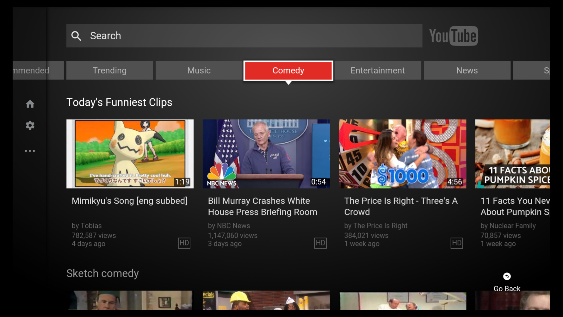Click the Go Back arrow icon

point(507,276)
